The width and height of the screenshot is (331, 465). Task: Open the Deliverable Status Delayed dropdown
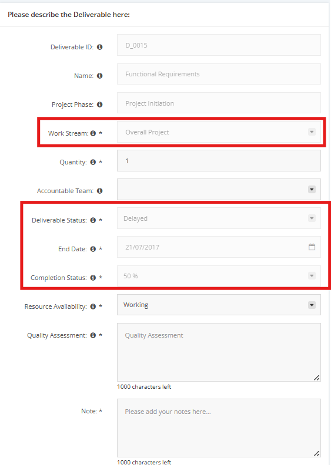(219, 218)
